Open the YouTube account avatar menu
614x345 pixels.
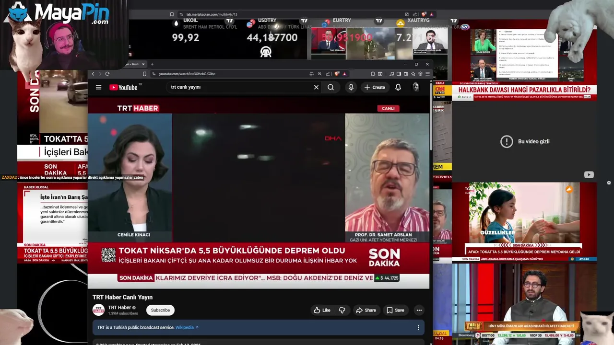click(416, 87)
